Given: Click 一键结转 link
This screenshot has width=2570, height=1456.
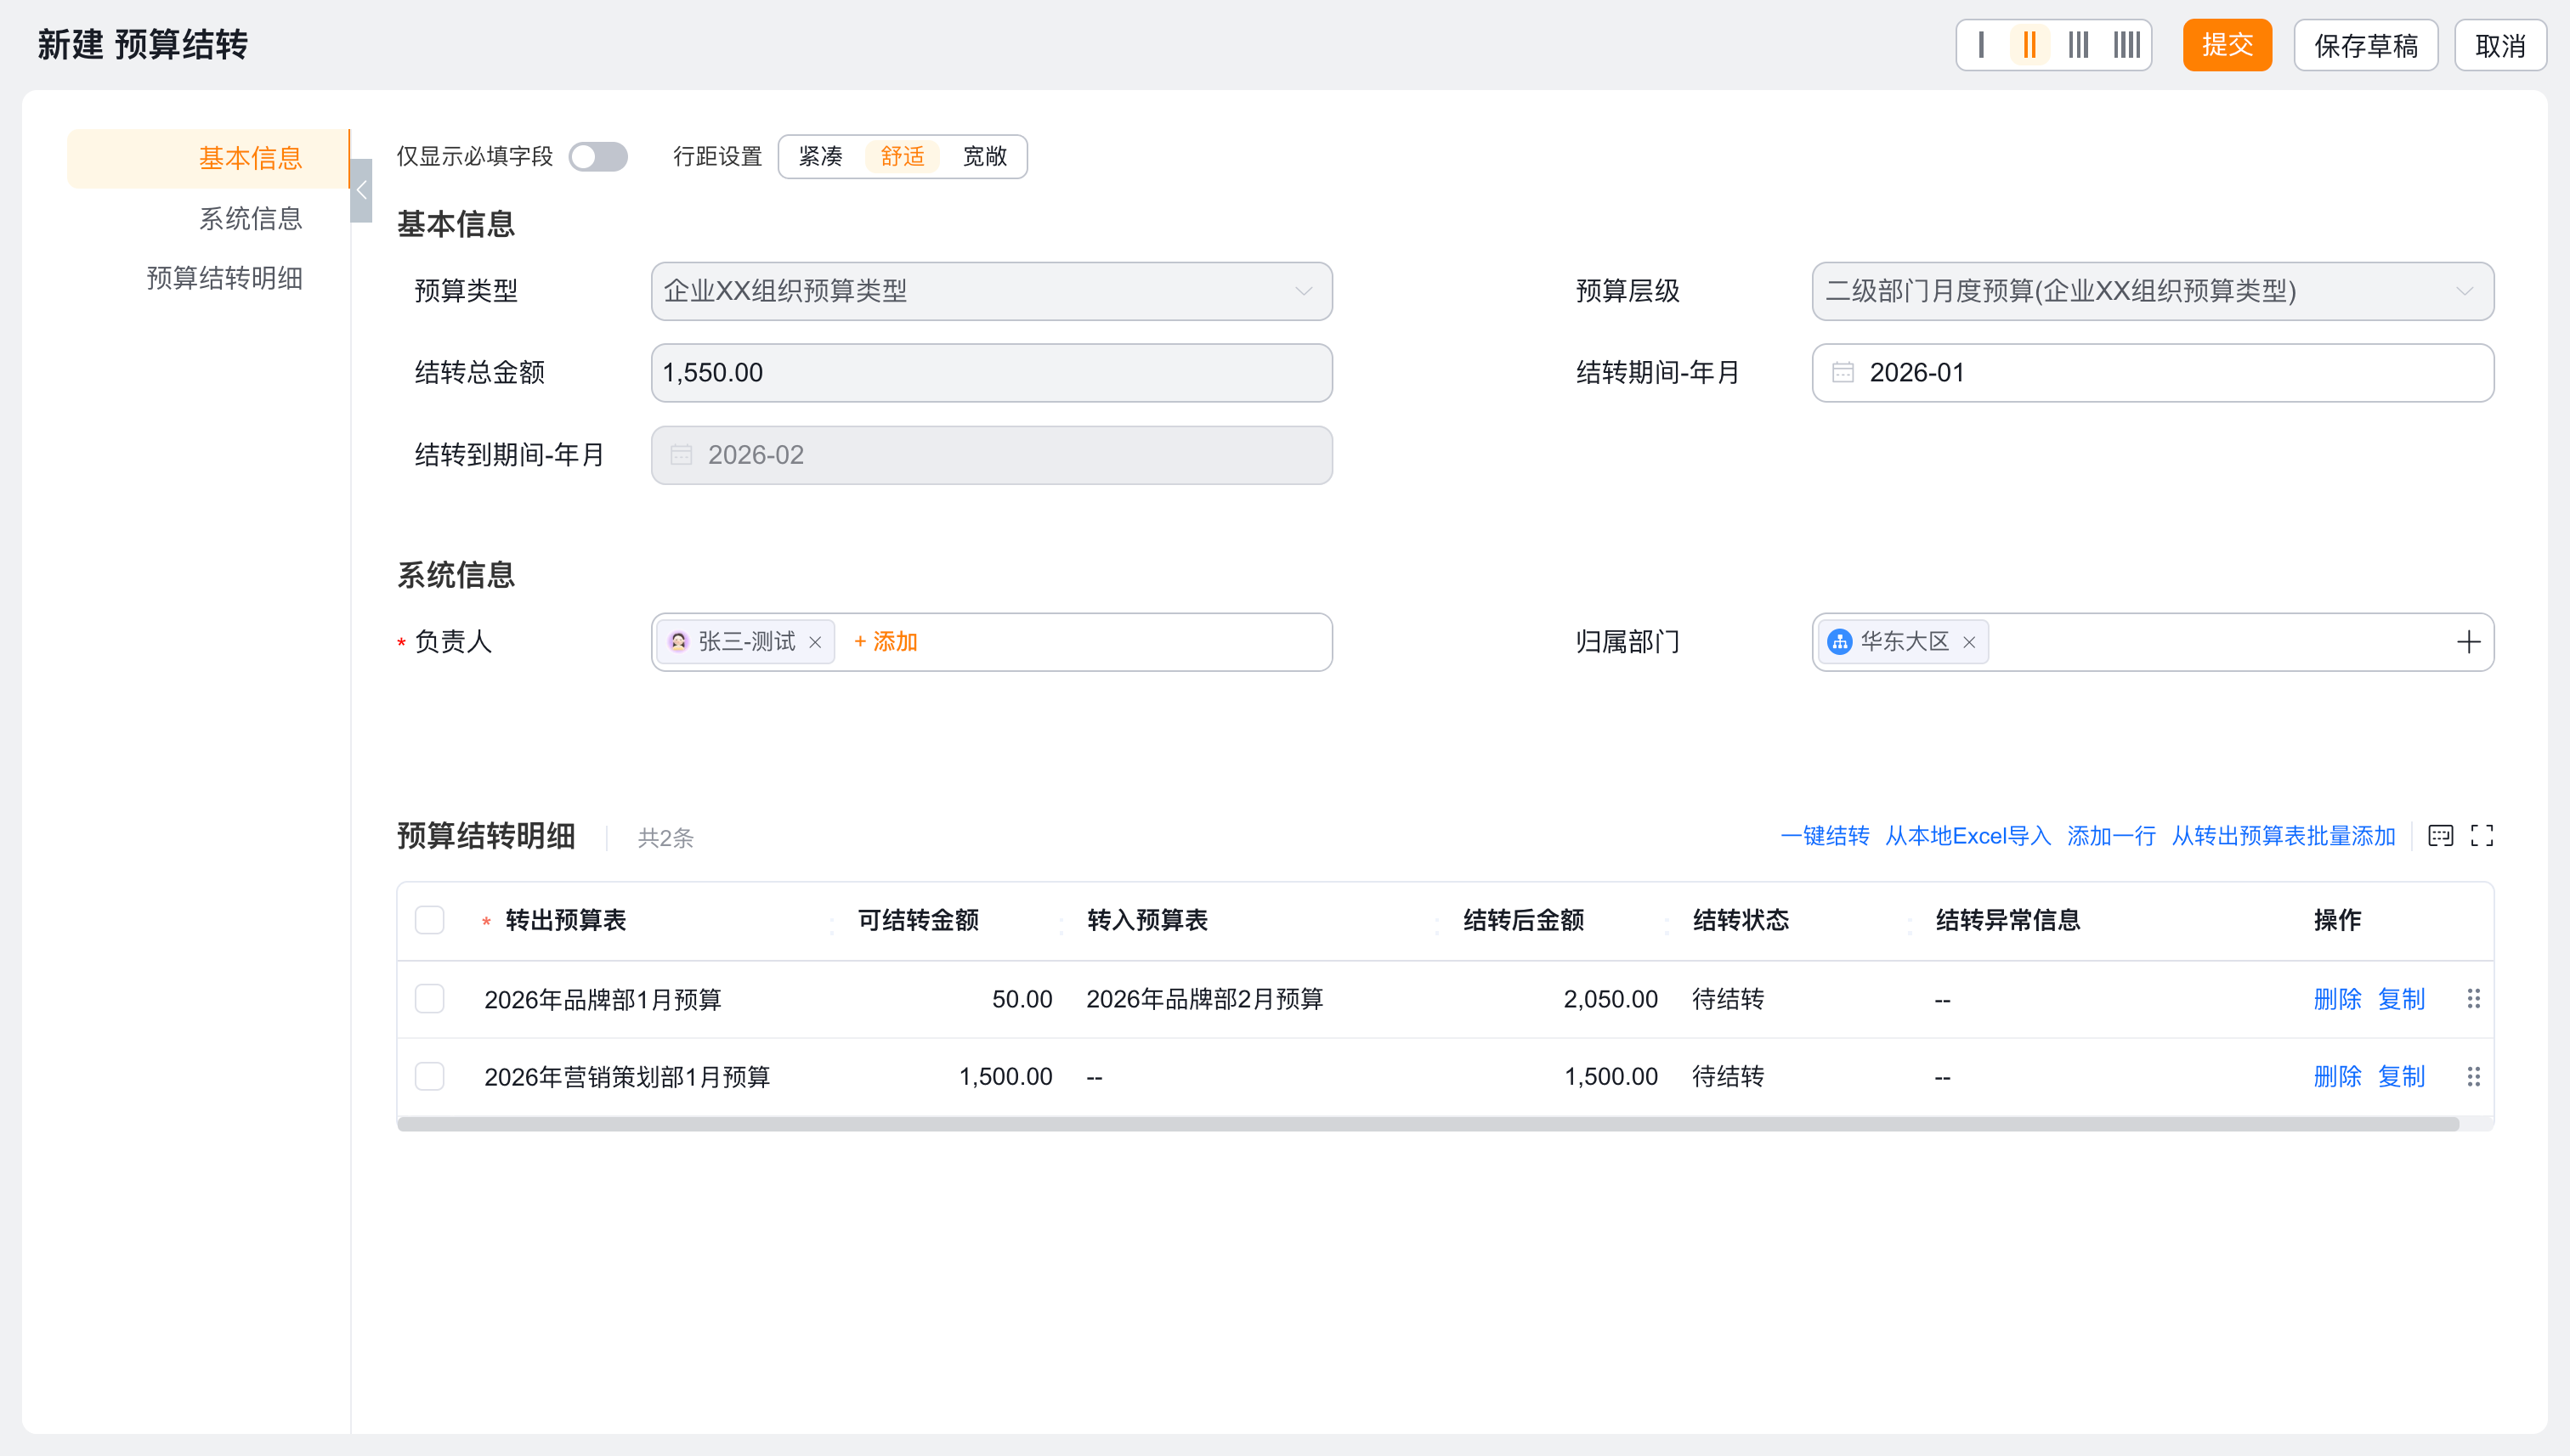Looking at the screenshot, I should coord(1825,836).
